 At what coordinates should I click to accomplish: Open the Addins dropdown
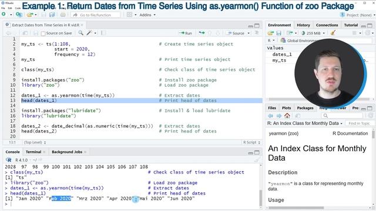point(147,15)
